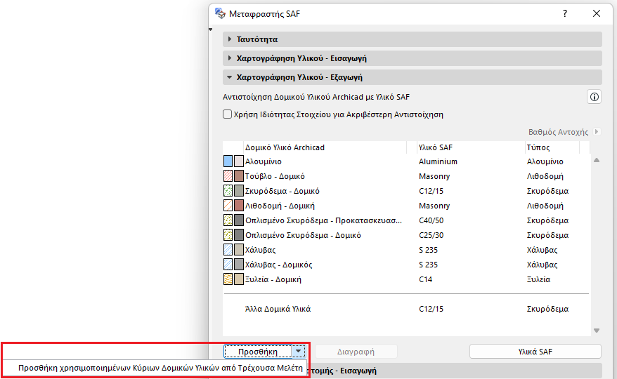Click the Διαγραφή button
The width and height of the screenshot is (617, 379).
tap(356, 352)
